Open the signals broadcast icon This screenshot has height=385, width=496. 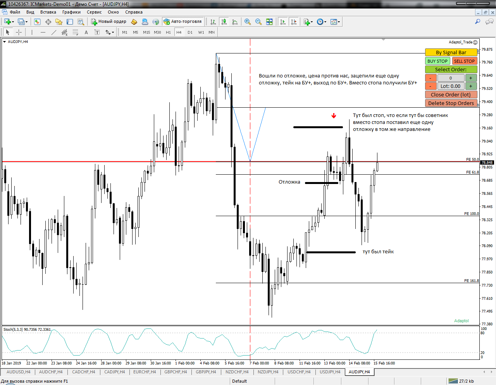(156, 22)
